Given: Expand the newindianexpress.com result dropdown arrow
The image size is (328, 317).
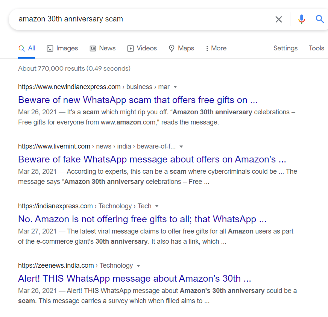Looking at the screenshot, I should [175, 87].
